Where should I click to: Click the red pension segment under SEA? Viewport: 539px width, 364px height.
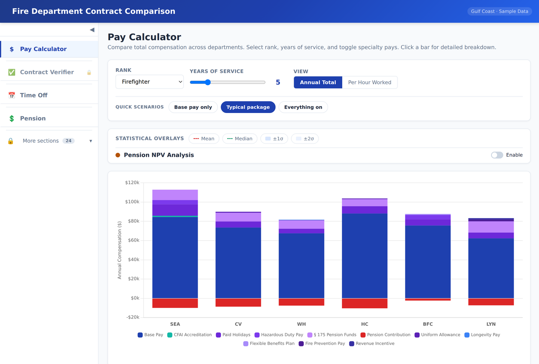click(x=175, y=303)
